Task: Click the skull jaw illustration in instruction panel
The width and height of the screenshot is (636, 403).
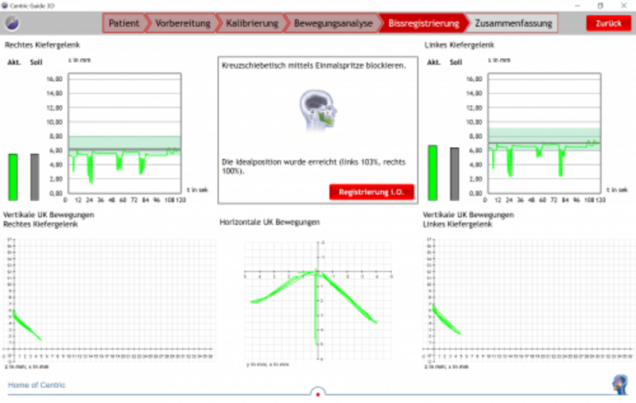Action: coord(317,110)
